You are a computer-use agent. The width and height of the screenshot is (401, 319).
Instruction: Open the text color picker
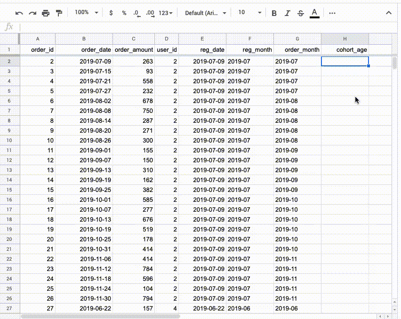coord(314,13)
